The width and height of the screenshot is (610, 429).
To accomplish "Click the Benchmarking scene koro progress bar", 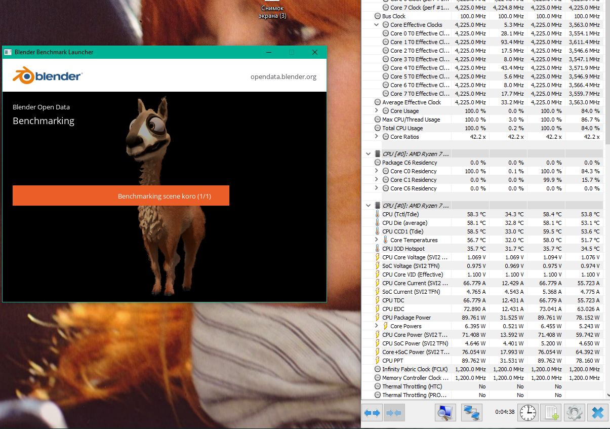I will point(121,196).
